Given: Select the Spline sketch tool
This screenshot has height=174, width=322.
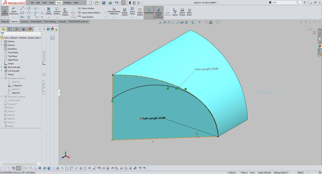Looking at the screenshot, I should [x=35, y=8].
